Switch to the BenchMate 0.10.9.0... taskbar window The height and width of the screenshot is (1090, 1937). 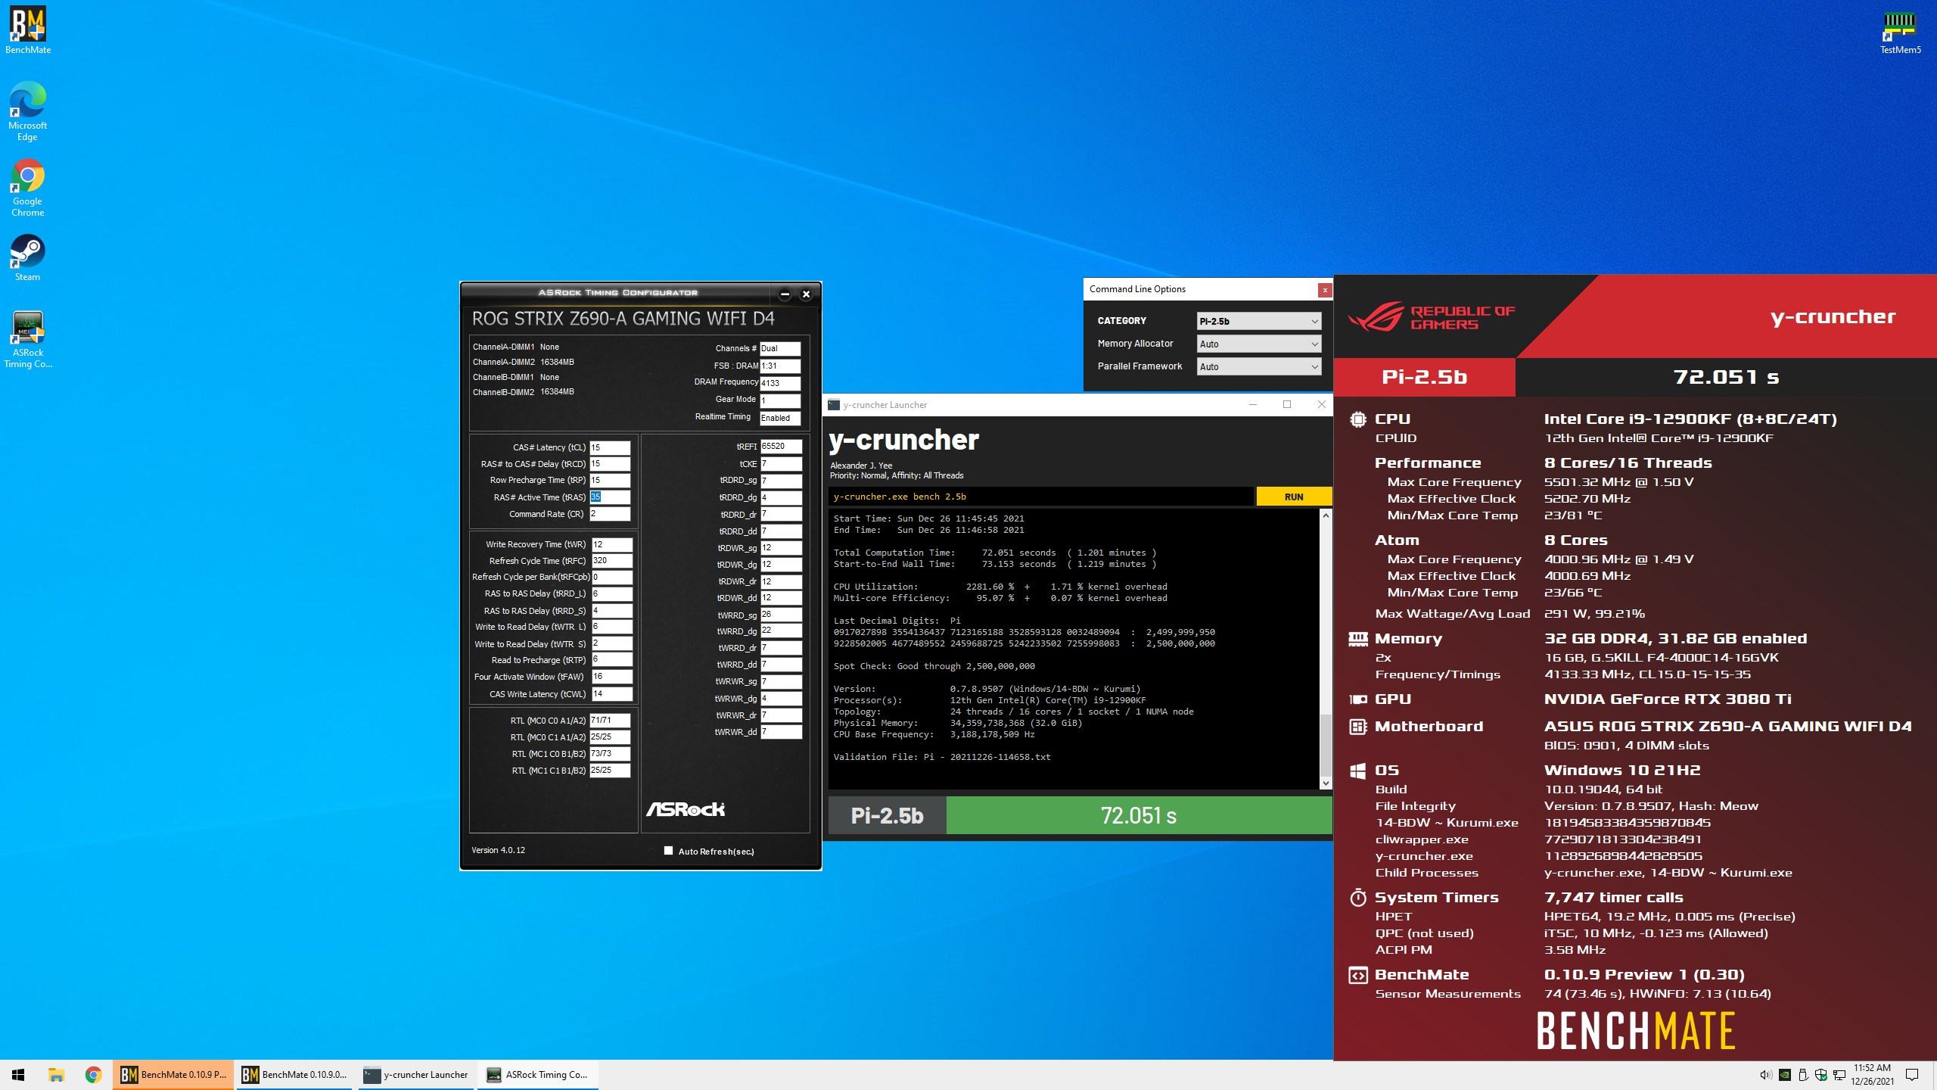(295, 1074)
